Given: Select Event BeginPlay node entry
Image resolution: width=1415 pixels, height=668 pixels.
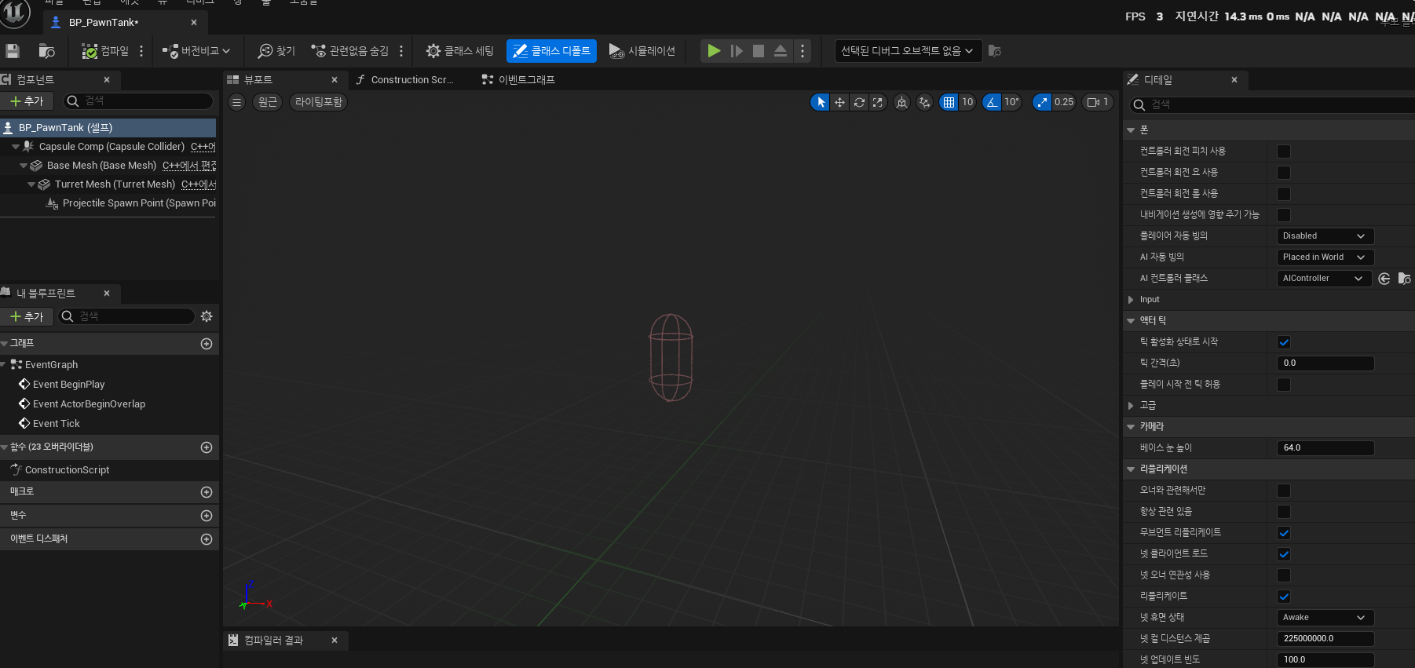Looking at the screenshot, I should (x=68, y=385).
